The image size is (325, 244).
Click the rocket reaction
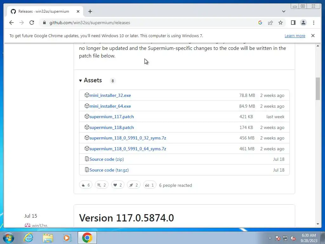click(x=134, y=185)
